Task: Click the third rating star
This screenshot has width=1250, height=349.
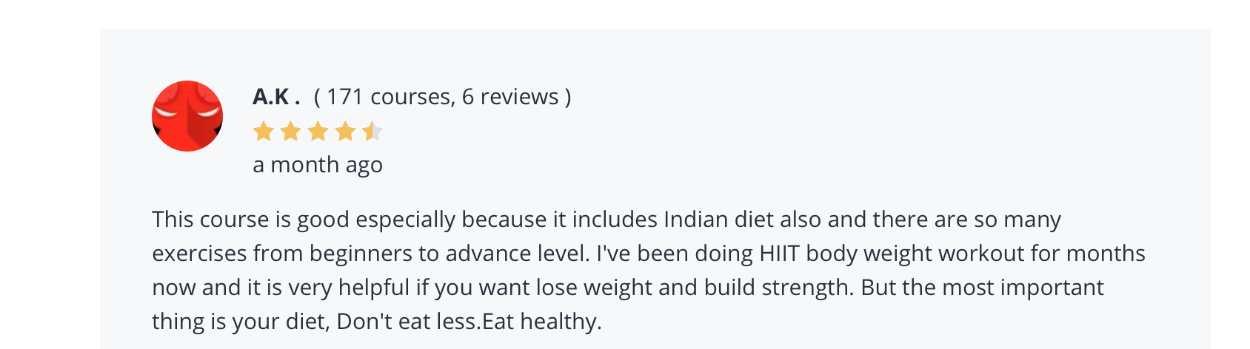Action: pos(318,132)
